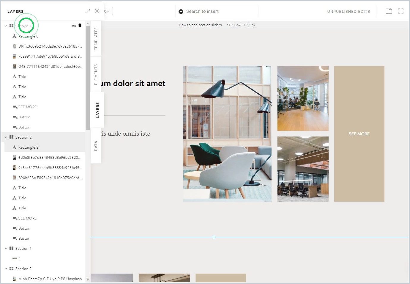Image resolution: width=410 pixels, height=284 pixels.
Task: Collapse Section 1 group showing eye and trash icons
Action: (x=6, y=26)
